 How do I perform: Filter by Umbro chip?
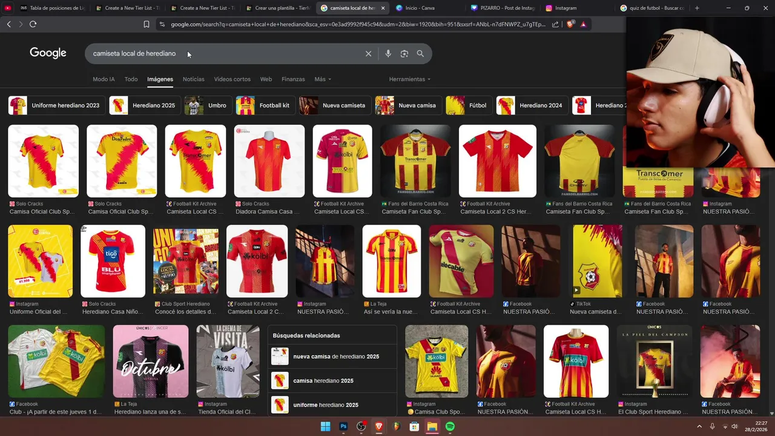click(208, 105)
